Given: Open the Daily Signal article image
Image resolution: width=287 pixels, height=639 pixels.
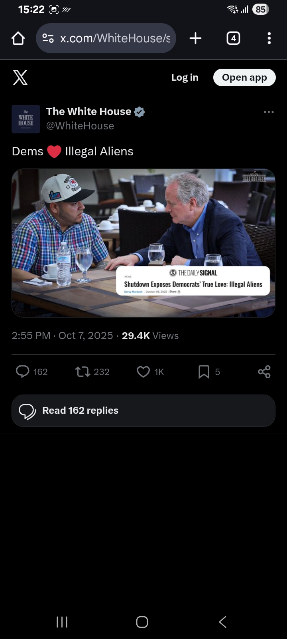Looking at the screenshot, I should click(143, 243).
